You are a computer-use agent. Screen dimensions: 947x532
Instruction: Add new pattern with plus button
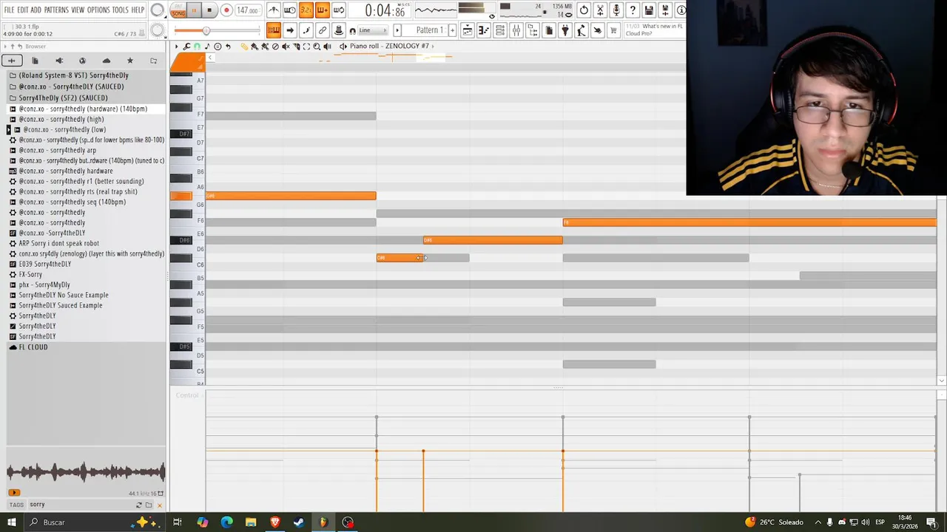452,30
